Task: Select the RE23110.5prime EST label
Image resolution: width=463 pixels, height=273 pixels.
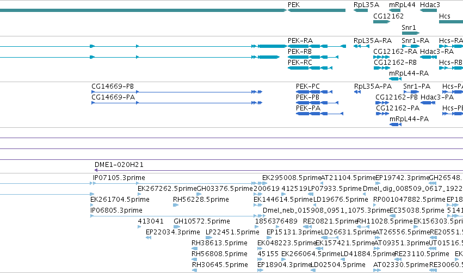Action: coord(422,254)
